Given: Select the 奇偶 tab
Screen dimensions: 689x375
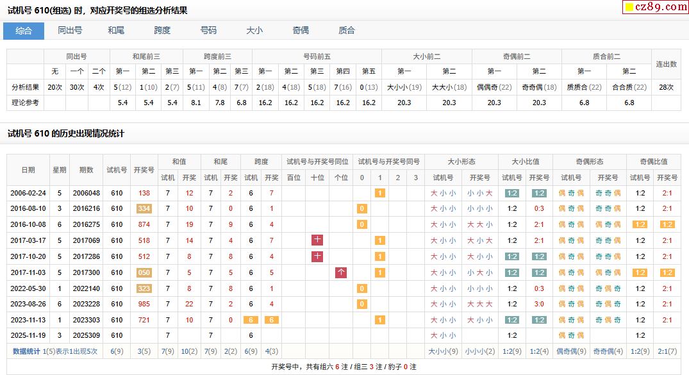Looking at the screenshot, I should click(301, 31).
